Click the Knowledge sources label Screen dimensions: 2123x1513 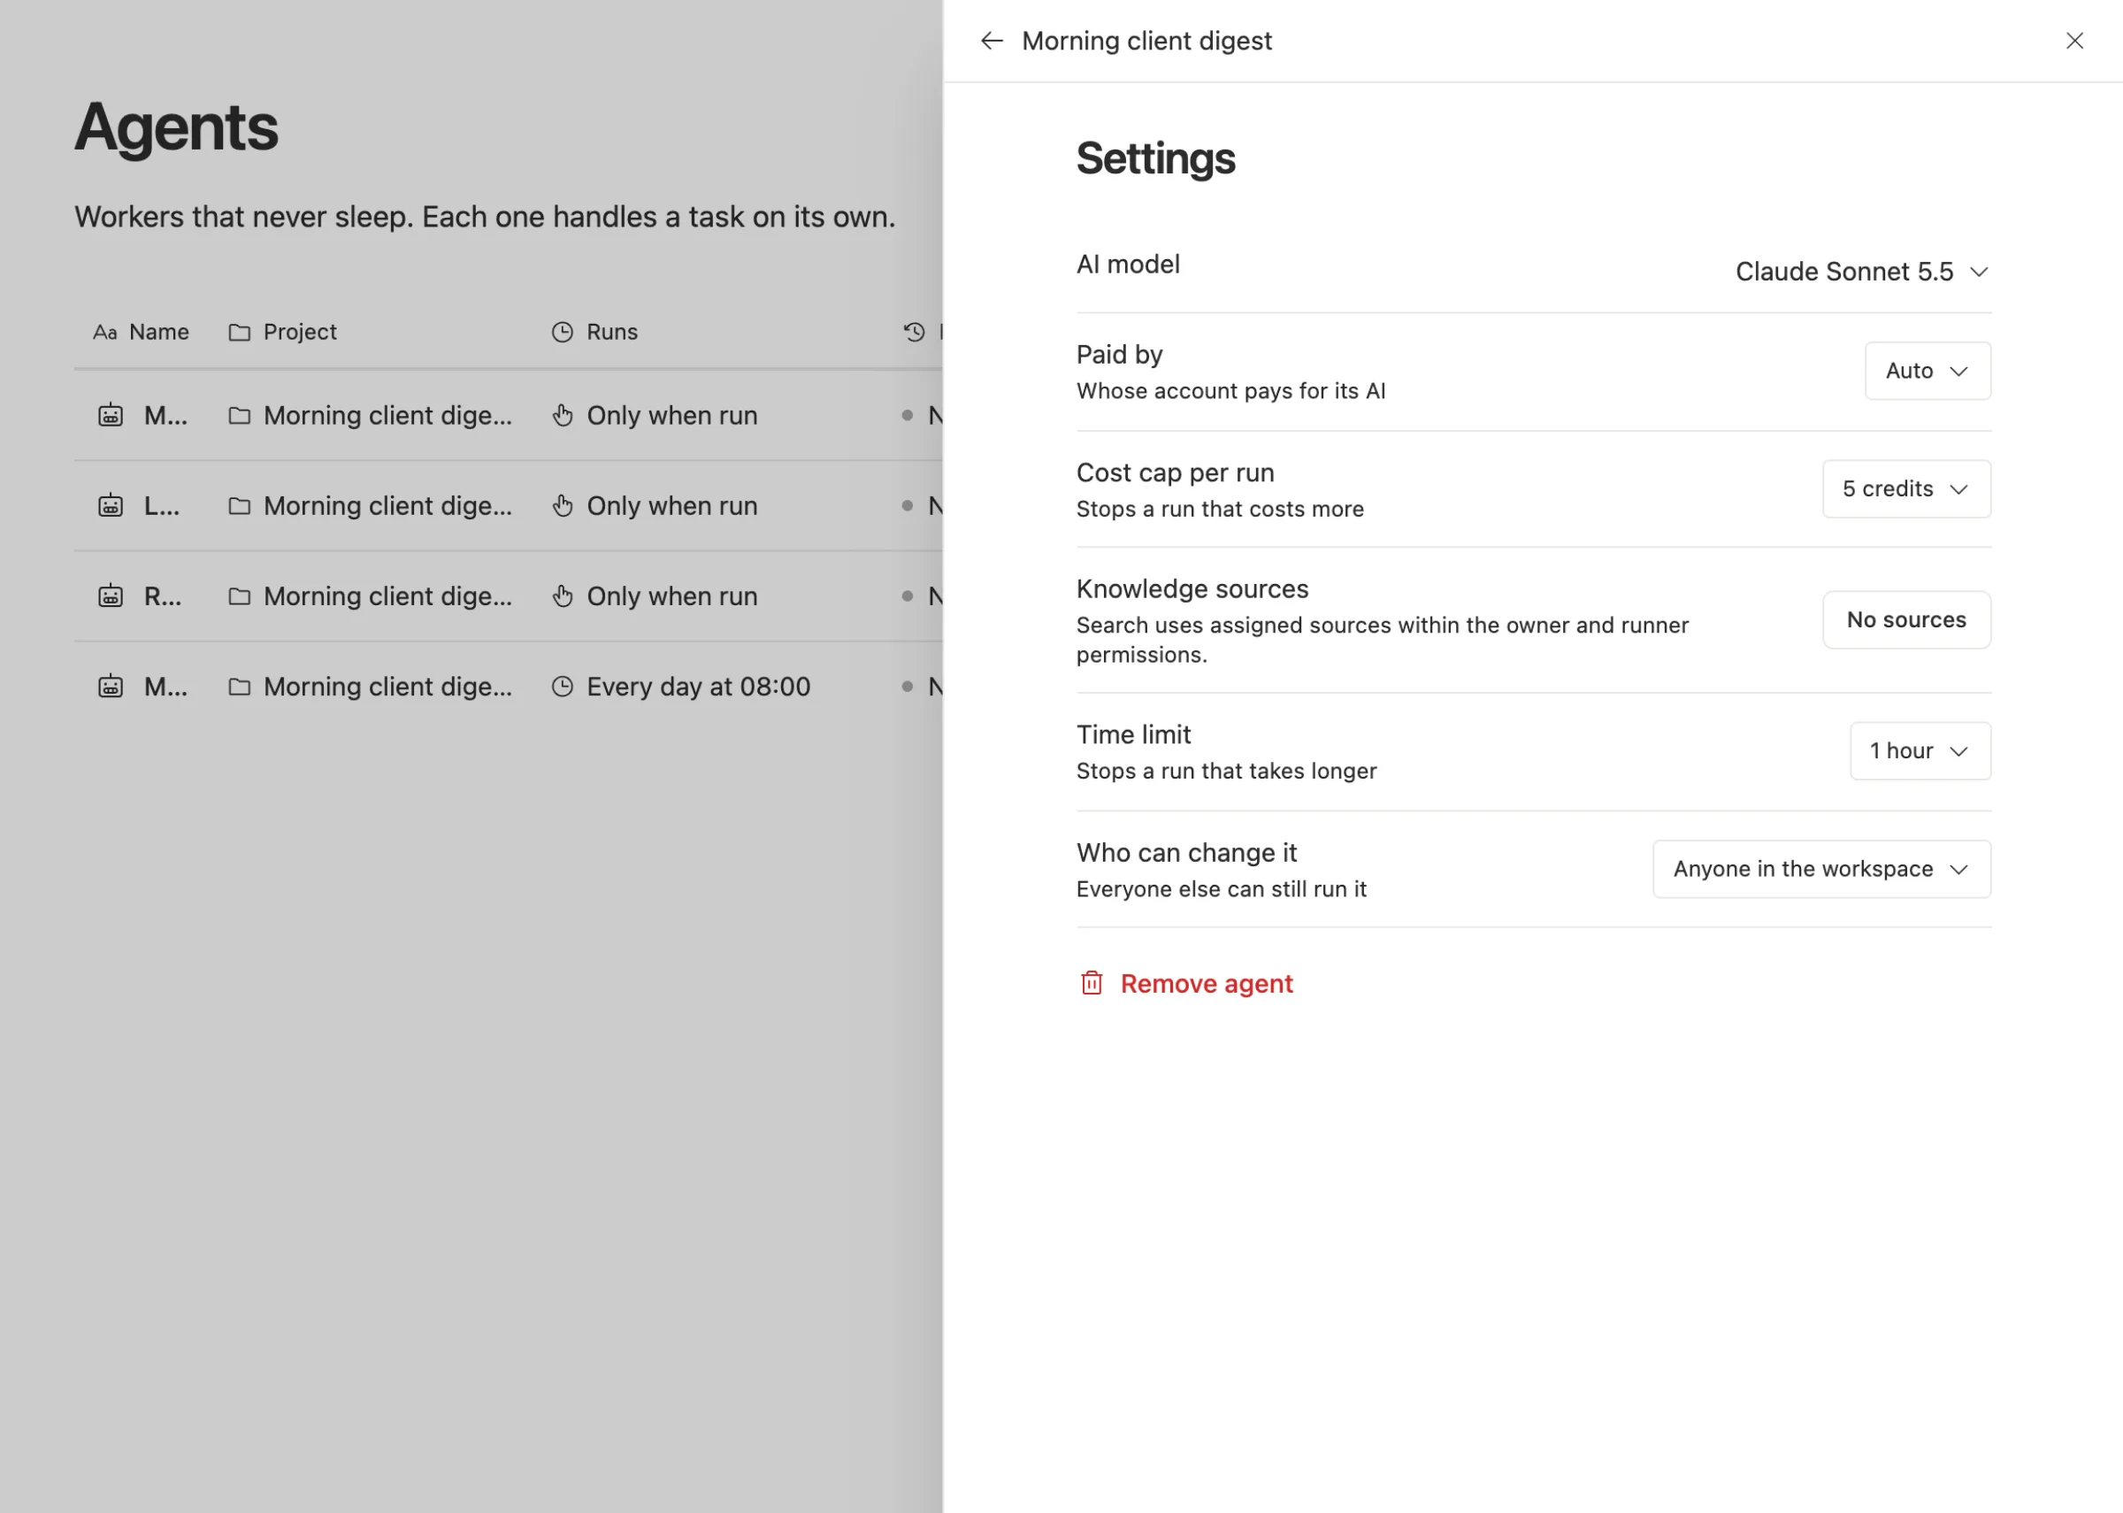(1192, 588)
